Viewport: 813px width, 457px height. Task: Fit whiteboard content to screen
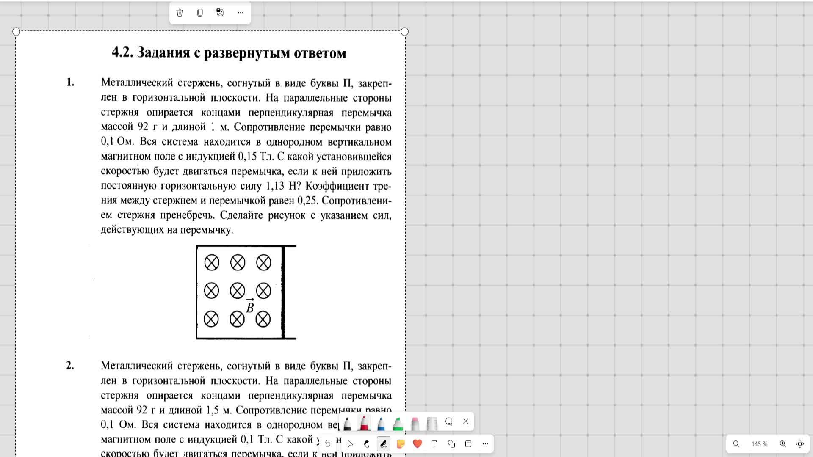tap(800, 444)
